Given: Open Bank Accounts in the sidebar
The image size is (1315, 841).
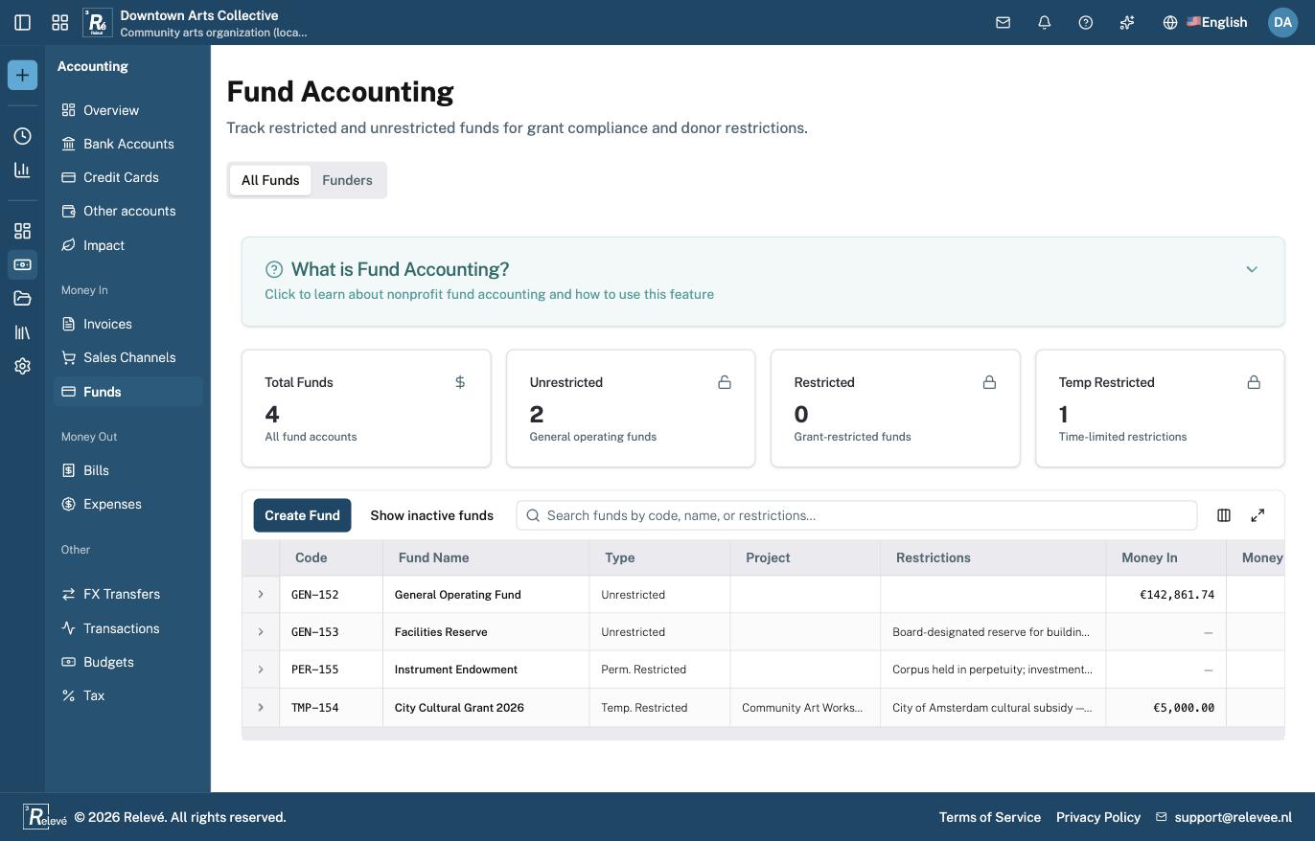Looking at the screenshot, I should [128, 144].
